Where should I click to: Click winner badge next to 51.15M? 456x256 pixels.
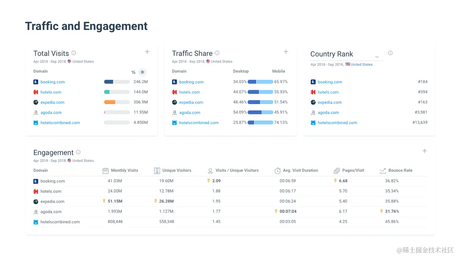tap(104, 201)
